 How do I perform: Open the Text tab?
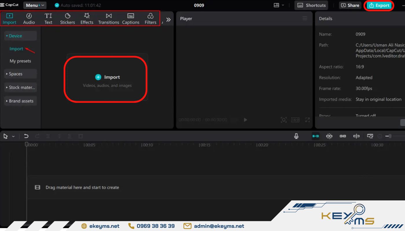[48, 19]
